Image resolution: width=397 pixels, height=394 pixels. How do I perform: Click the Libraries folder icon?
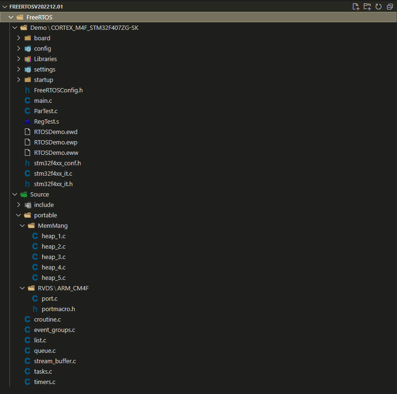tap(27, 59)
